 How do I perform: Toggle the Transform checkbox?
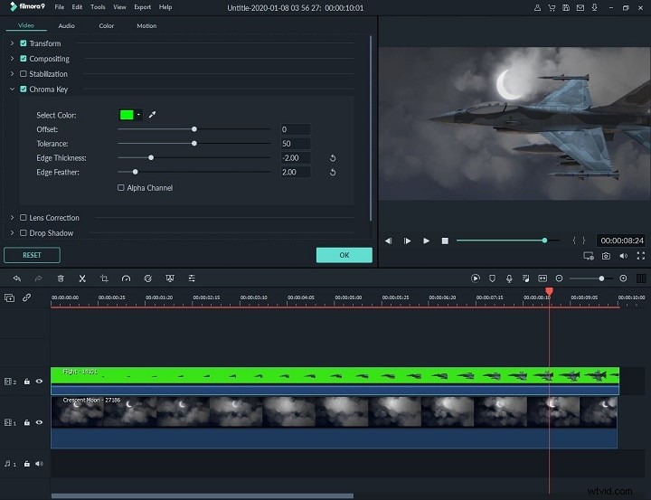coord(24,43)
